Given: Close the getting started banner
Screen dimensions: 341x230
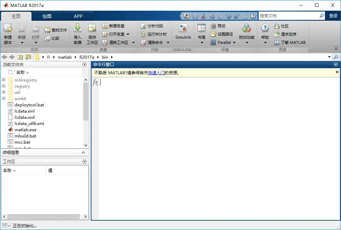Looking at the screenshot, I should (x=337, y=72).
